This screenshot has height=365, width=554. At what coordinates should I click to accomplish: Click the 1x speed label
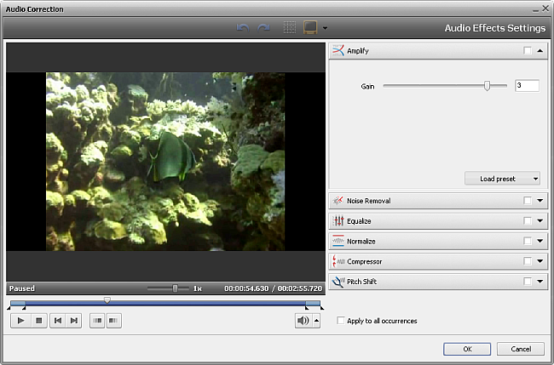(x=198, y=288)
